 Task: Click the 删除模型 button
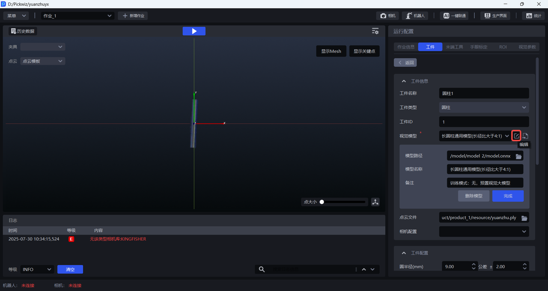click(474, 196)
